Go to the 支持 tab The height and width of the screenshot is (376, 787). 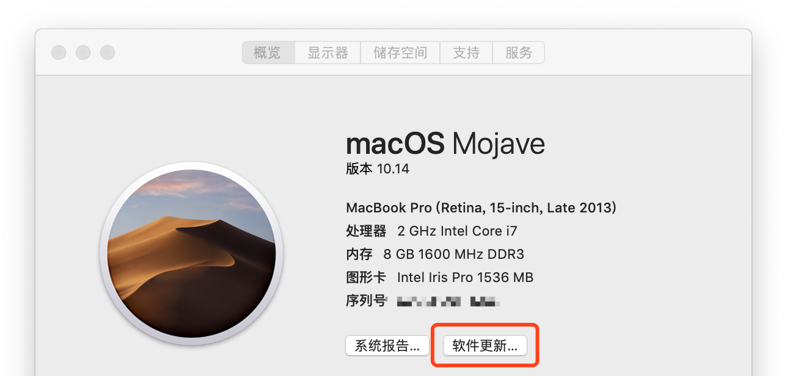pos(466,53)
